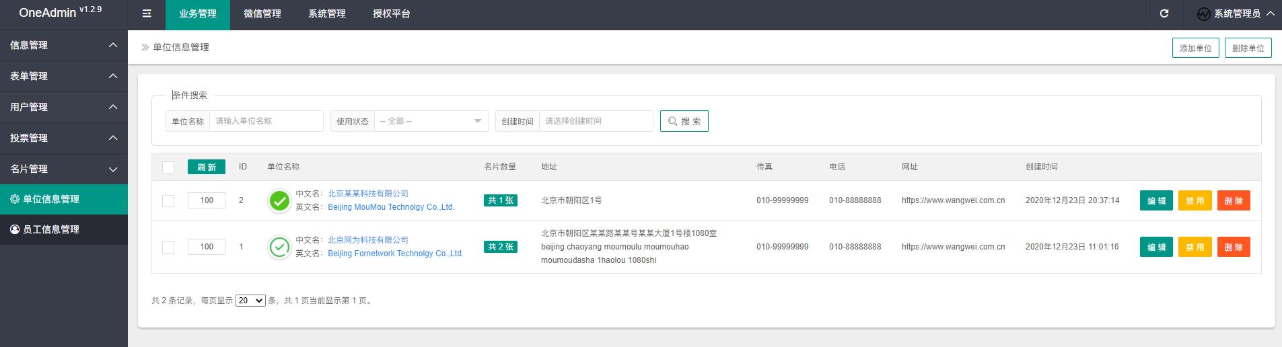The height and width of the screenshot is (347, 1282).
Task: Open the 北京某某科技有限公司 link
Action: 368,194
